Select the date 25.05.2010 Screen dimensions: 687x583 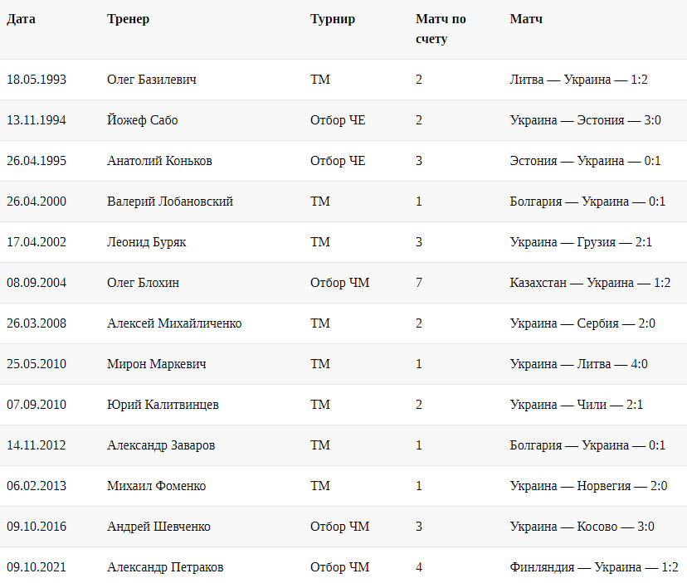(37, 364)
